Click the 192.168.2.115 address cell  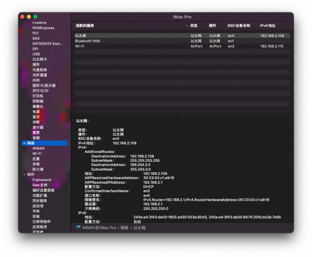pos(272,46)
